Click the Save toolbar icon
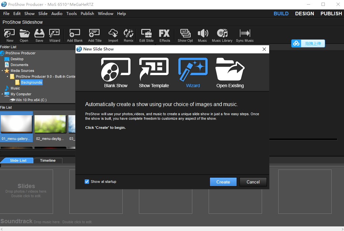Viewport: 344px width, 231px height. (x=39, y=35)
